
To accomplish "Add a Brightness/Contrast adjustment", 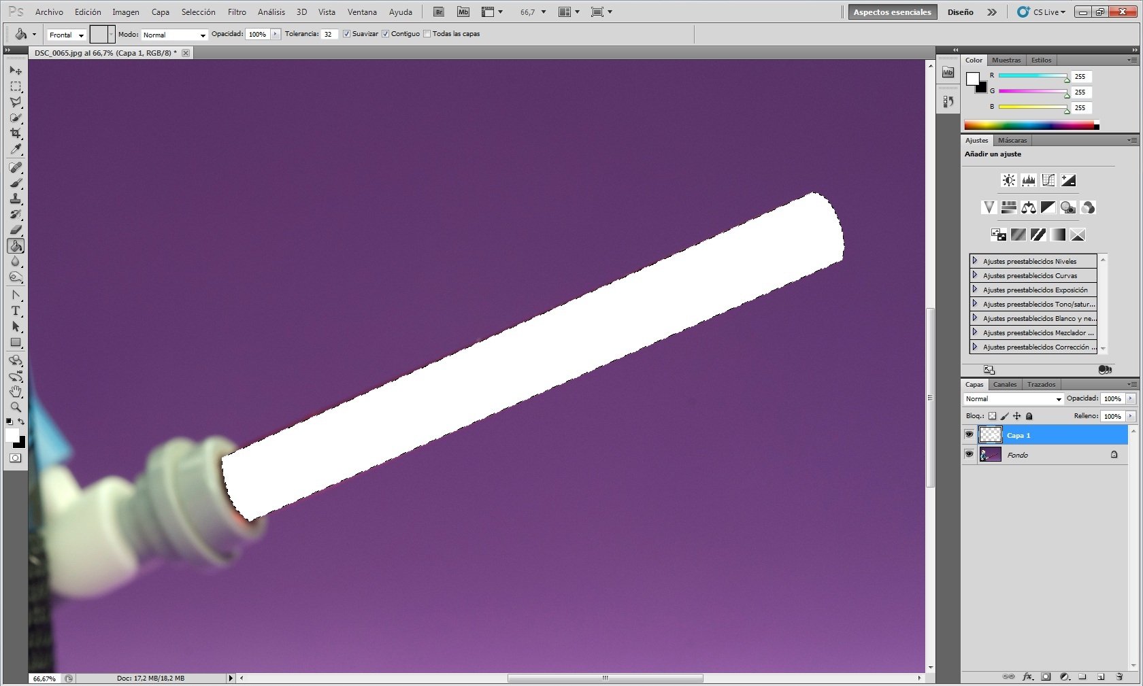I will pos(1008,180).
